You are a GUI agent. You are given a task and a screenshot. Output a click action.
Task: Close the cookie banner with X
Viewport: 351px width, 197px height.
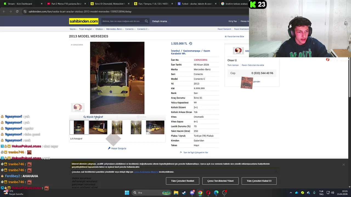[x=343, y=164]
